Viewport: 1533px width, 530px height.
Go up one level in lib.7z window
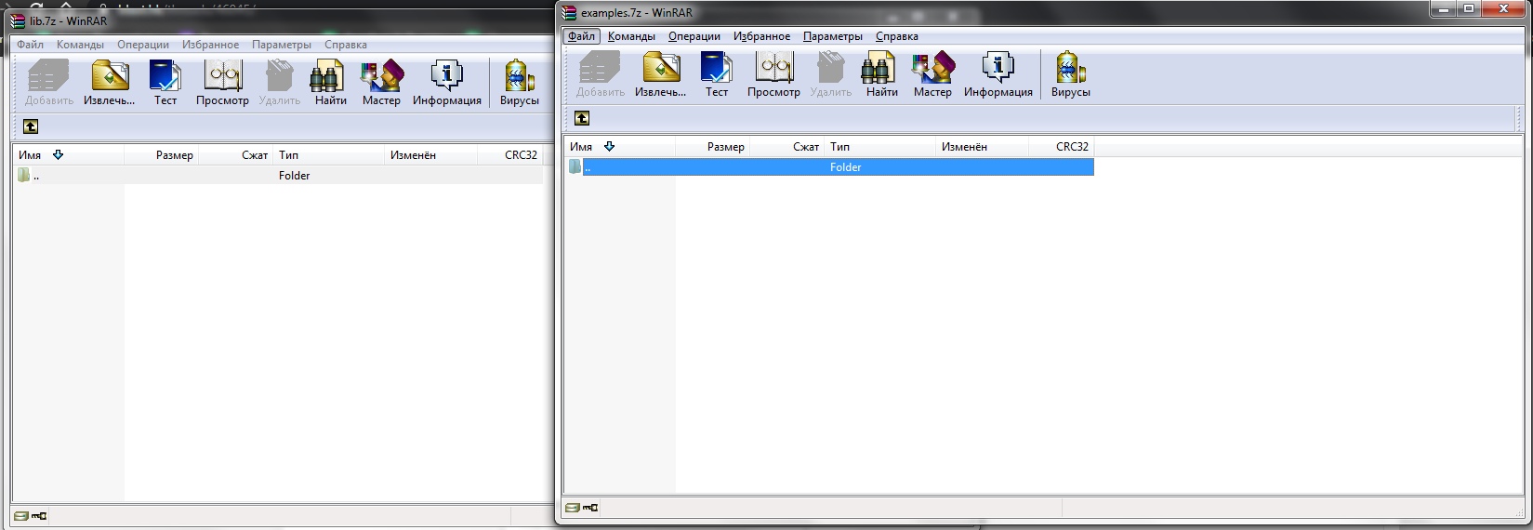[x=31, y=126]
